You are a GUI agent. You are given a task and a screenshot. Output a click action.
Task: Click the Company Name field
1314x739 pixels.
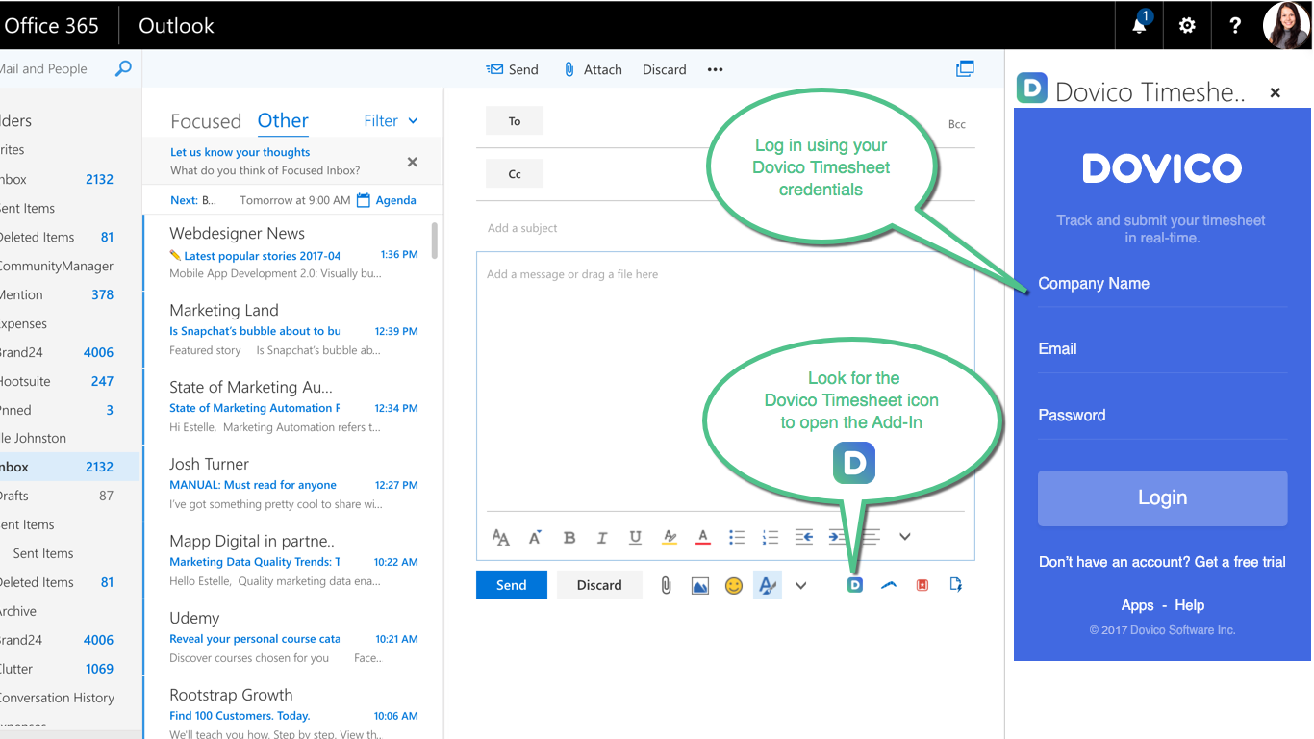coord(1162,284)
